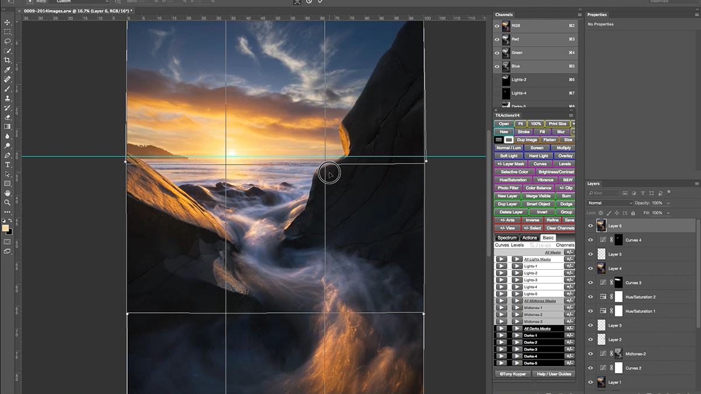This screenshot has width=701, height=394.
Task: Select the Clone Stamp tool
Action: 8,98
